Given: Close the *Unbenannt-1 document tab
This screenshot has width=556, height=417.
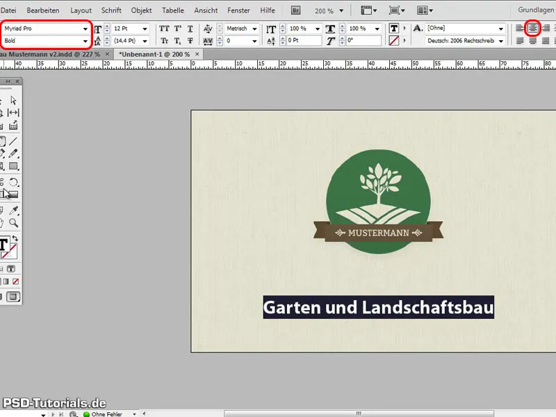Looking at the screenshot, I should (197, 54).
